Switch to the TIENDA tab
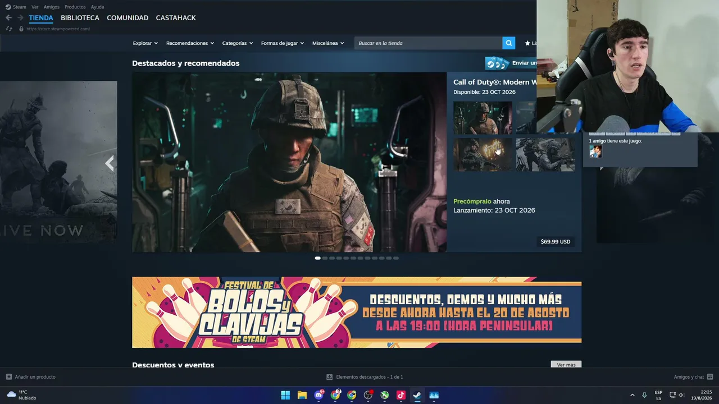The image size is (719, 404). (x=41, y=18)
